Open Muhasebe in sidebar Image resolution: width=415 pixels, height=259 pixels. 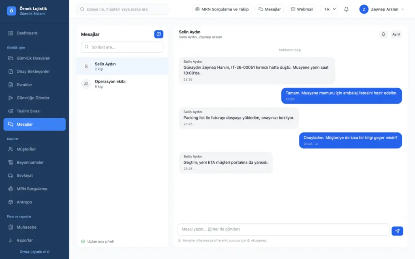click(34, 227)
